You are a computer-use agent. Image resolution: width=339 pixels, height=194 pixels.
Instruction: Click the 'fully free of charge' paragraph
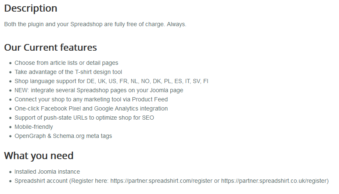click(95, 24)
